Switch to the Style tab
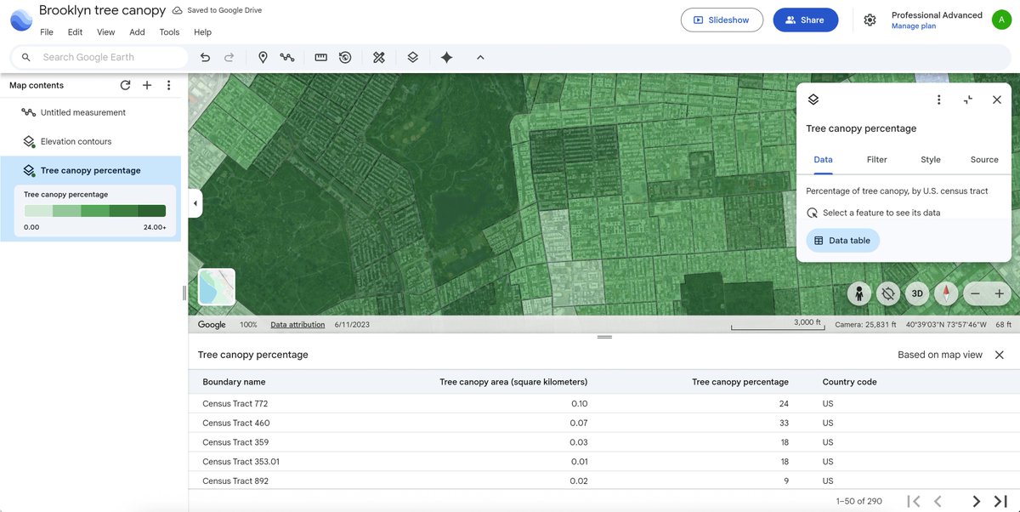The height and width of the screenshot is (512, 1020). click(x=931, y=159)
